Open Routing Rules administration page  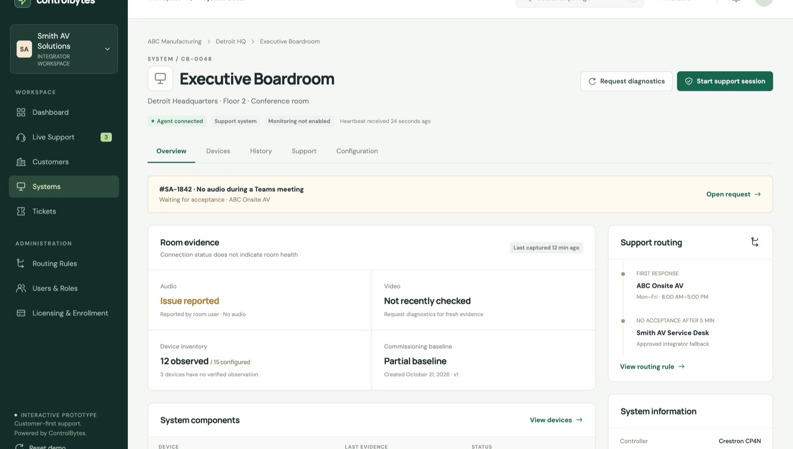click(x=64, y=263)
